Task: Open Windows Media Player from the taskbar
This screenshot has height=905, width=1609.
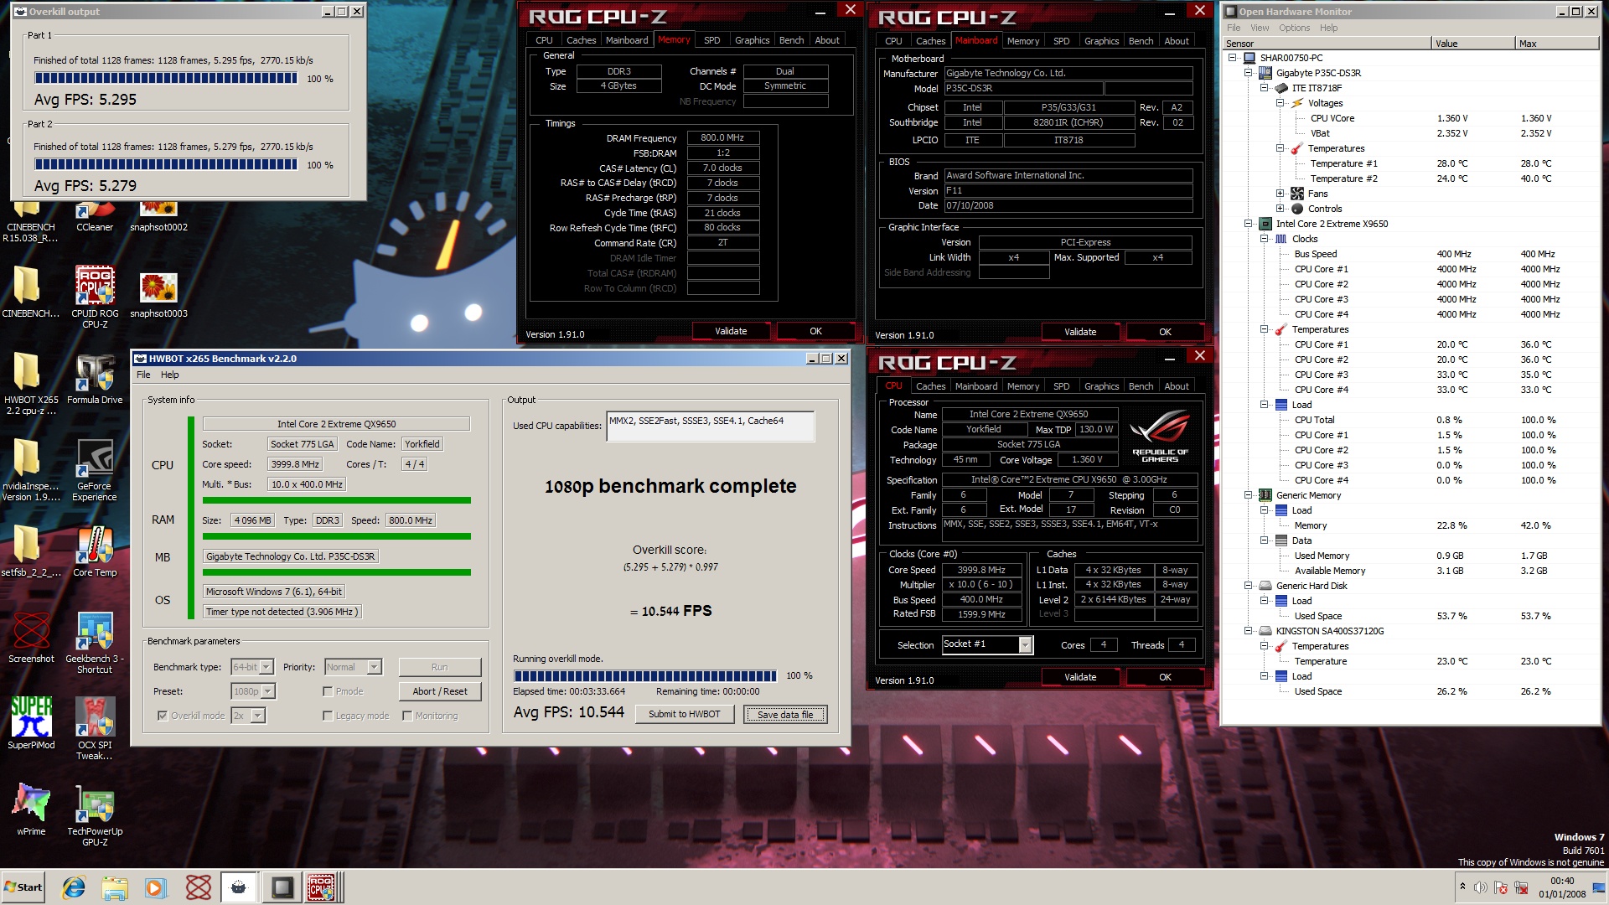Action: coord(156,887)
